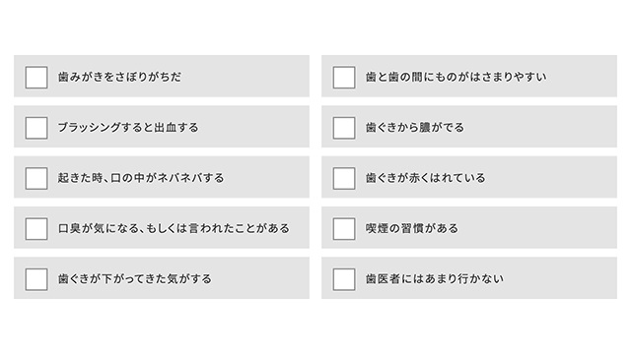The height and width of the screenshot is (354, 631).
Task: Tick the ブラッシングすると出血する checkbox
Action: (36, 128)
